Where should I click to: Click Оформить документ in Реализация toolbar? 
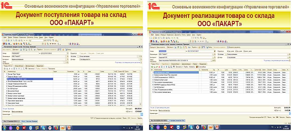click(233, 47)
